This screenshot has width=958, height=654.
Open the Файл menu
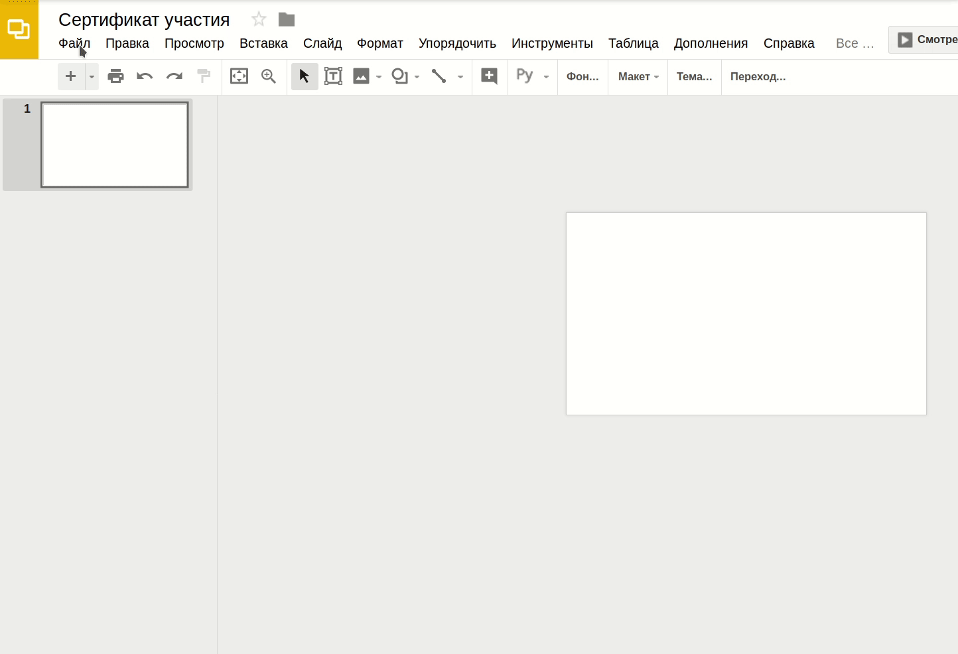74,43
